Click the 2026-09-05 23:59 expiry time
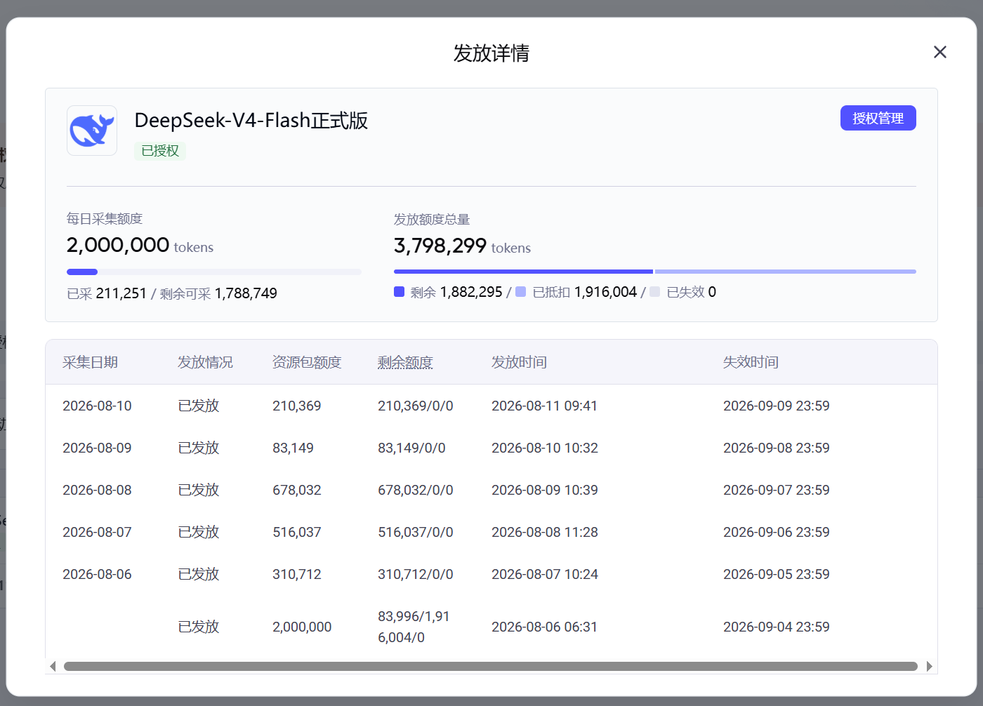The width and height of the screenshot is (983, 706). tap(777, 574)
